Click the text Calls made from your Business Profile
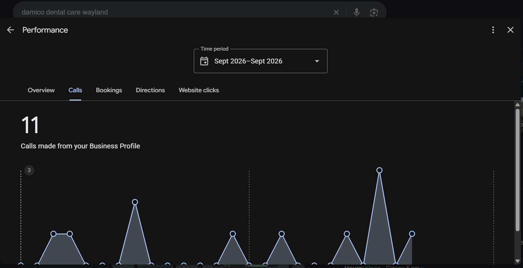The width and height of the screenshot is (523, 268). (x=81, y=146)
